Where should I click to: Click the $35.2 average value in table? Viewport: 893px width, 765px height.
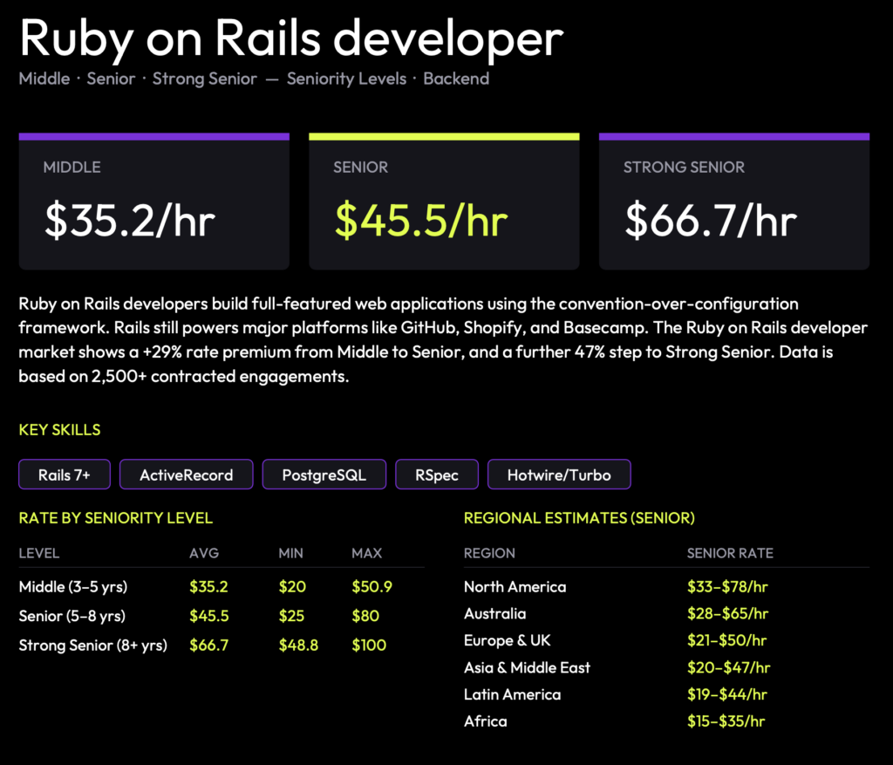tap(208, 587)
